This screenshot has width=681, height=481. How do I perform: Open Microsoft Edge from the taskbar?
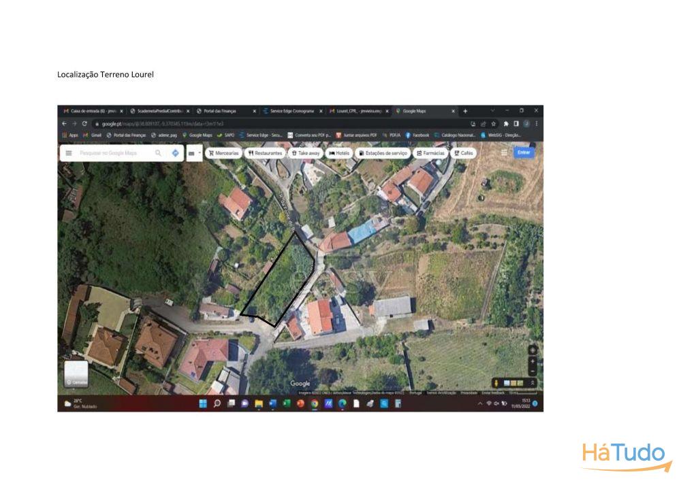click(x=343, y=404)
